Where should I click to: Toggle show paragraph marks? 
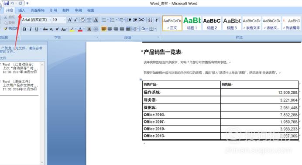(157, 20)
